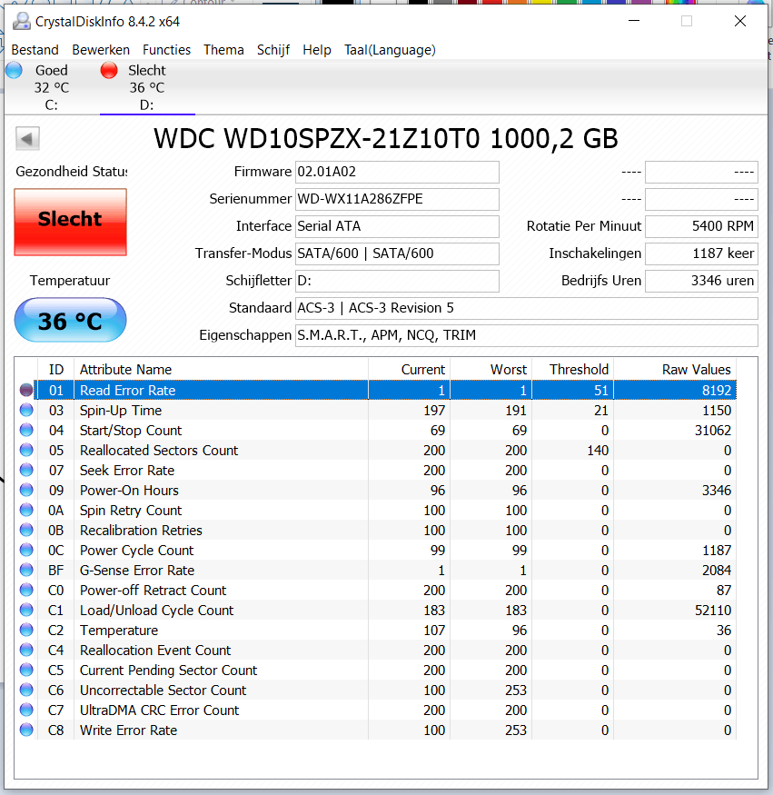Select the red Slecht status orb for D:
Image resolution: width=773 pixels, height=795 pixels.
pos(109,70)
